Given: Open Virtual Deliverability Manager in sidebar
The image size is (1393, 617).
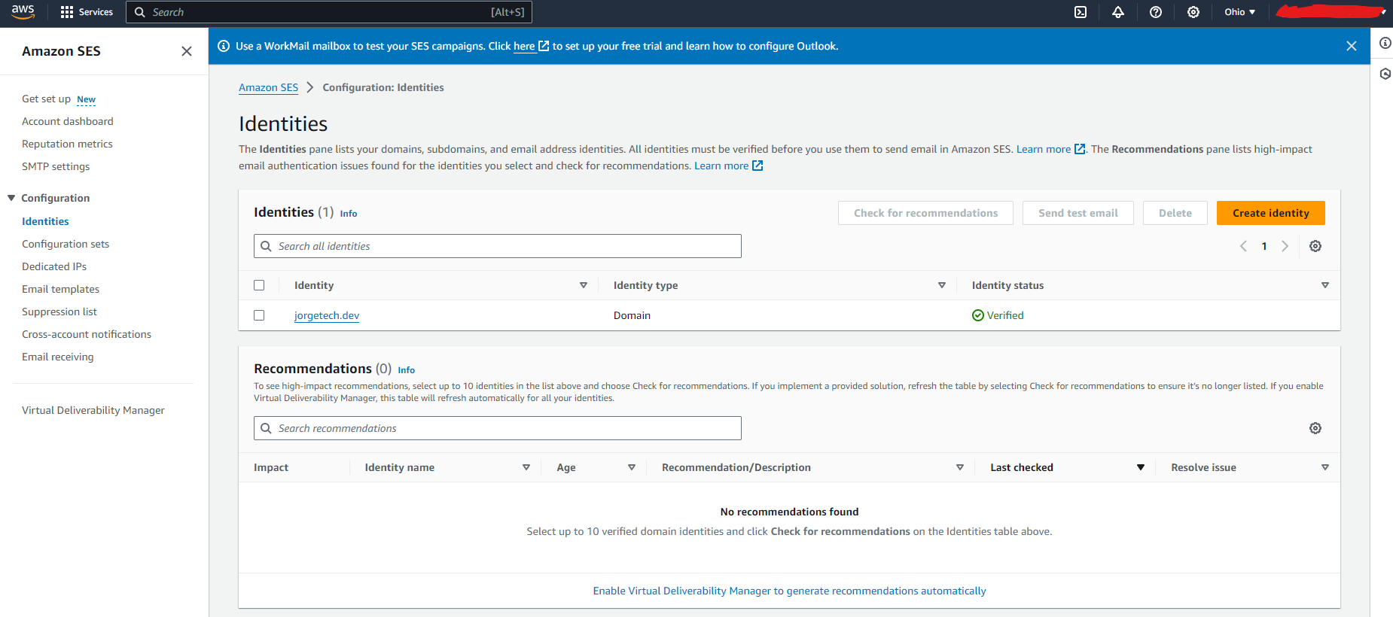Looking at the screenshot, I should 93,410.
